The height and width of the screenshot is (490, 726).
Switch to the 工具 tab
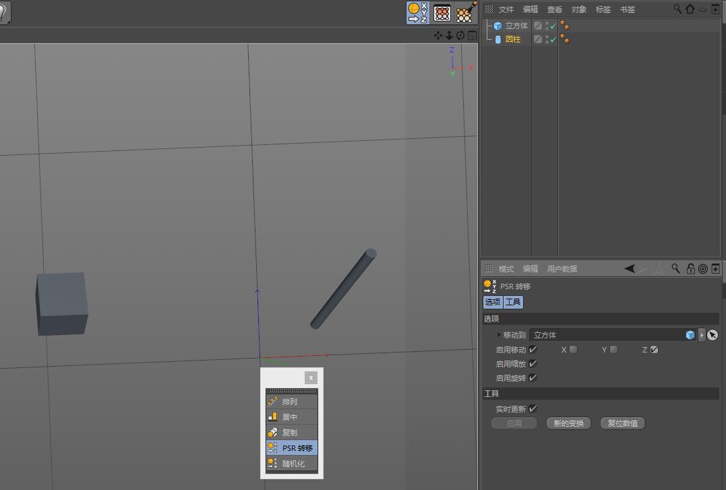[x=513, y=302]
